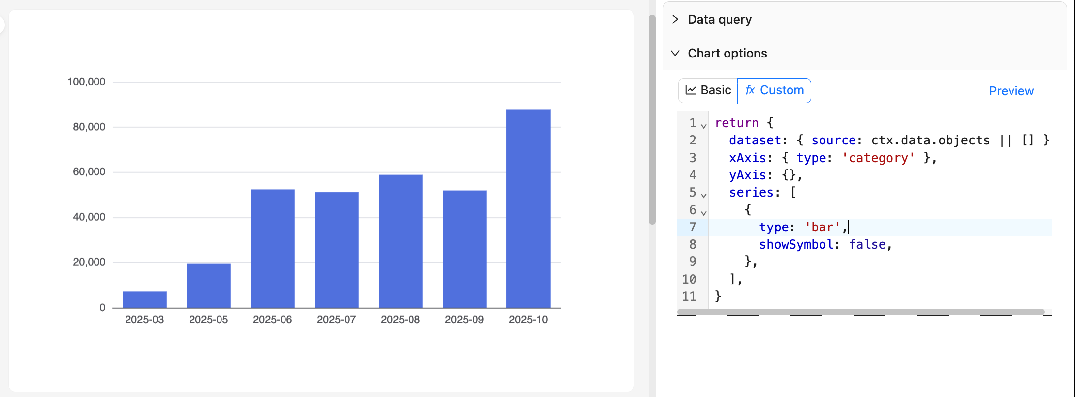Screen dimensions: 1075x397
Task: Expand the Data query section
Action: 676,19
